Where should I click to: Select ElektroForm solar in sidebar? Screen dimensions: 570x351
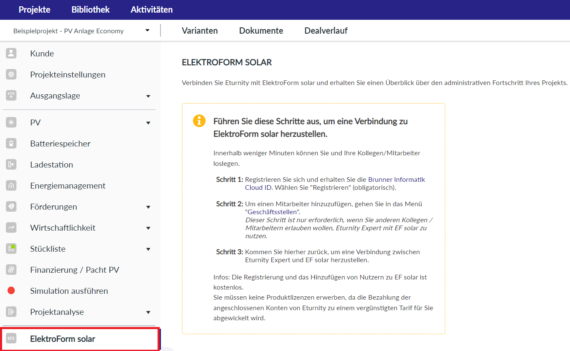click(x=62, y=339)
